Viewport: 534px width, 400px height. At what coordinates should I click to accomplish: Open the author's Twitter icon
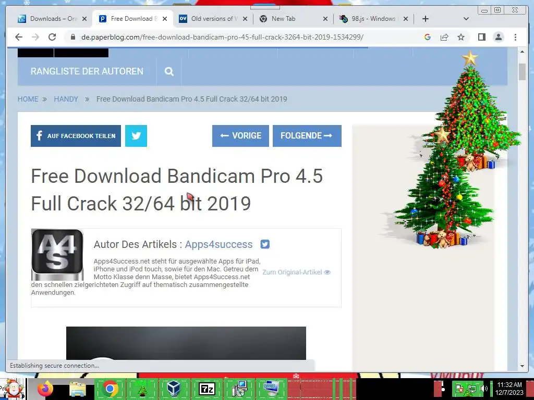click(x=265, y=244)
